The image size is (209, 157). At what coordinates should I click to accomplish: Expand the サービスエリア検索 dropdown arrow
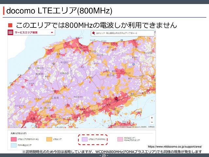pos(52,32)
